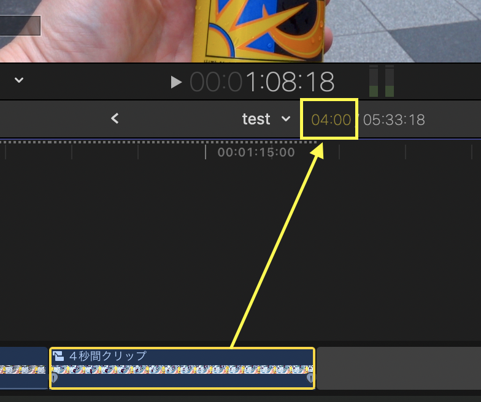
Task: Click the 00:01:15:00 ruler mark
Action: pos(256,152)
